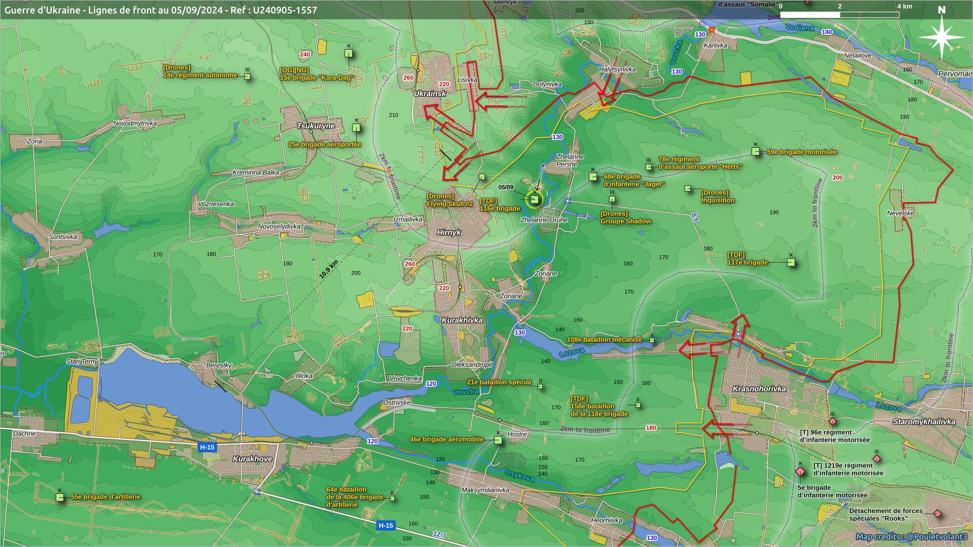Click the 68e brigade d'infanterie Jager marker
Image resolution: width=973 pixels, height=547 pixels.
[593, 177]
